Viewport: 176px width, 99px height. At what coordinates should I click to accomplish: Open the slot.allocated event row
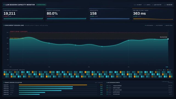tap(139, 94)
